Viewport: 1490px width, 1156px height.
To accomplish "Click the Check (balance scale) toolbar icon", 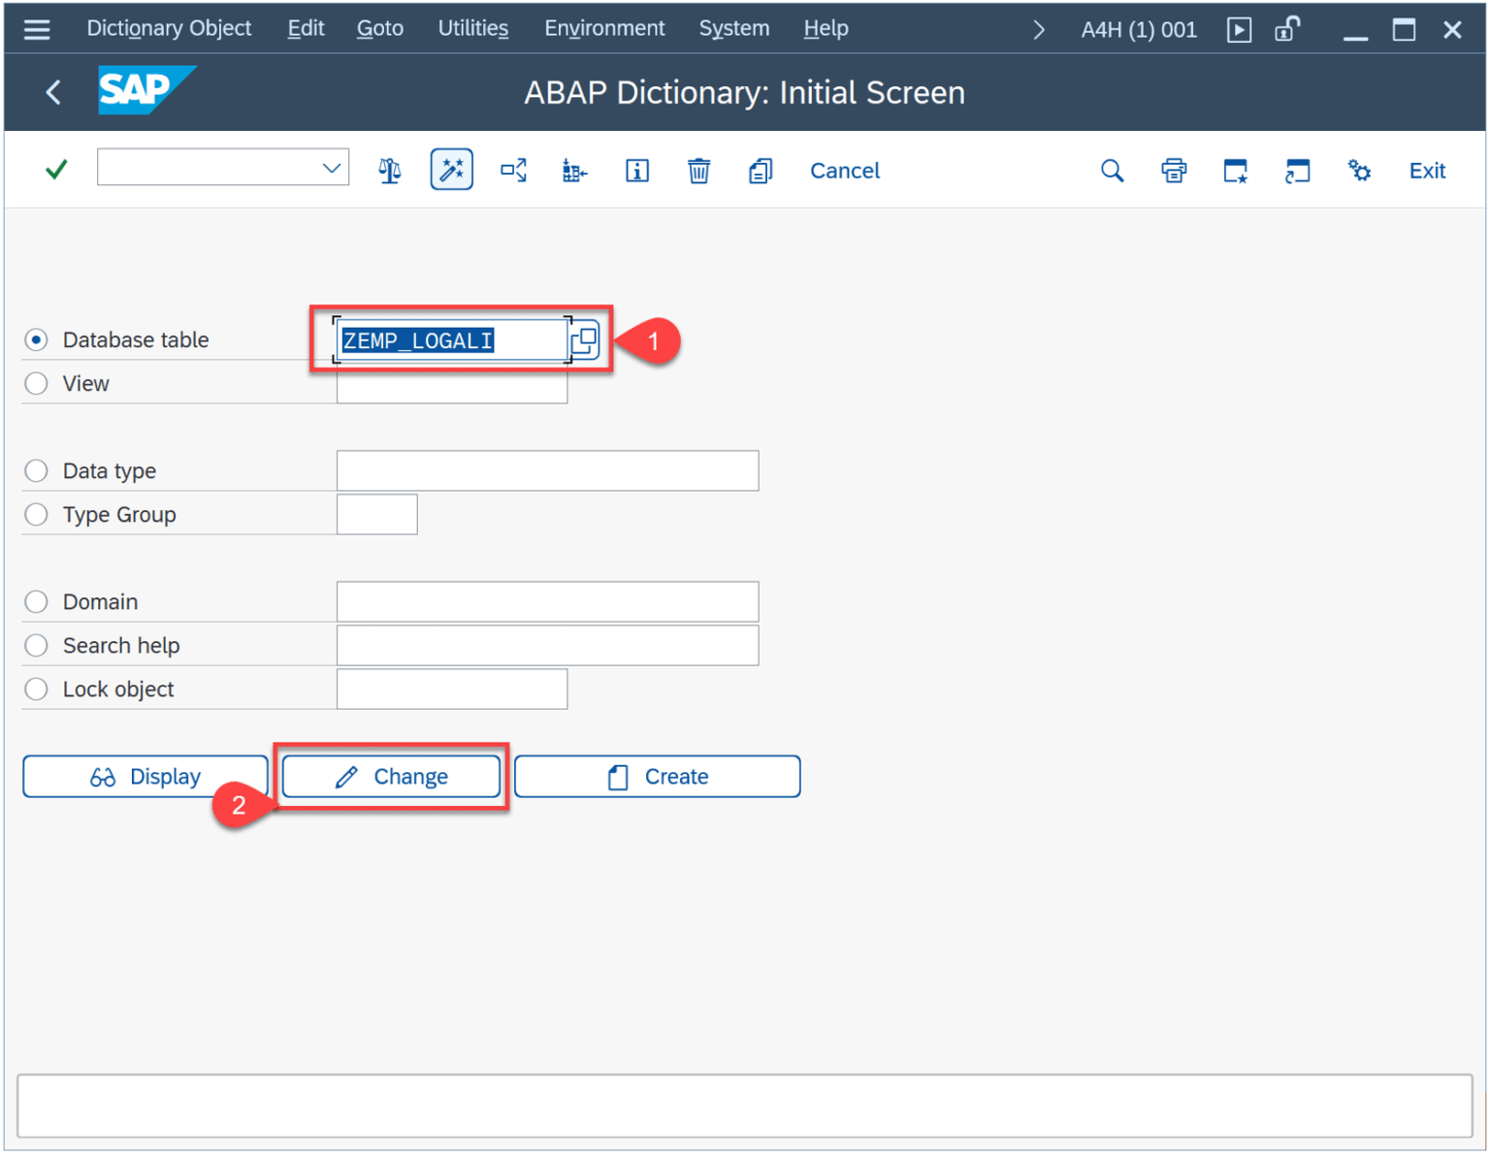I will [390, 171].
